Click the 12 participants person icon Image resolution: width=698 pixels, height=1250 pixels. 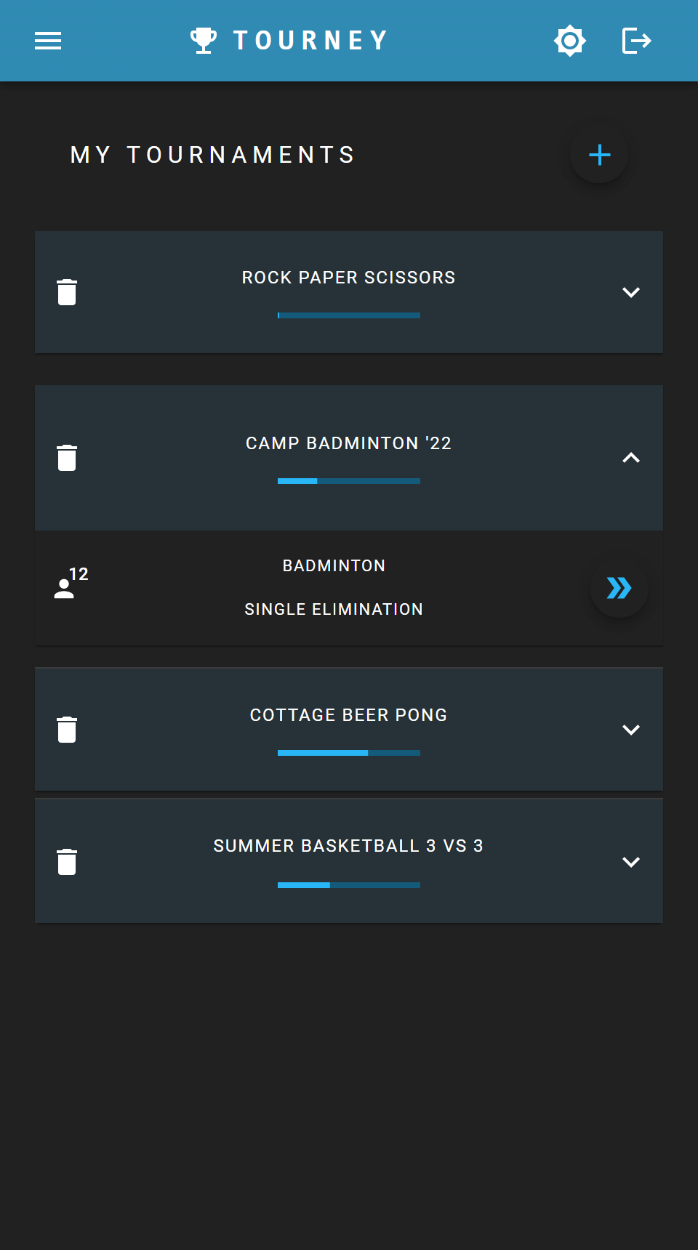pyautogui.click(x=65, y=588)
